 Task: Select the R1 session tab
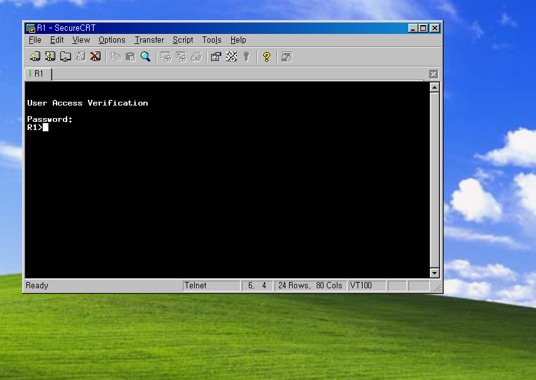38,74
